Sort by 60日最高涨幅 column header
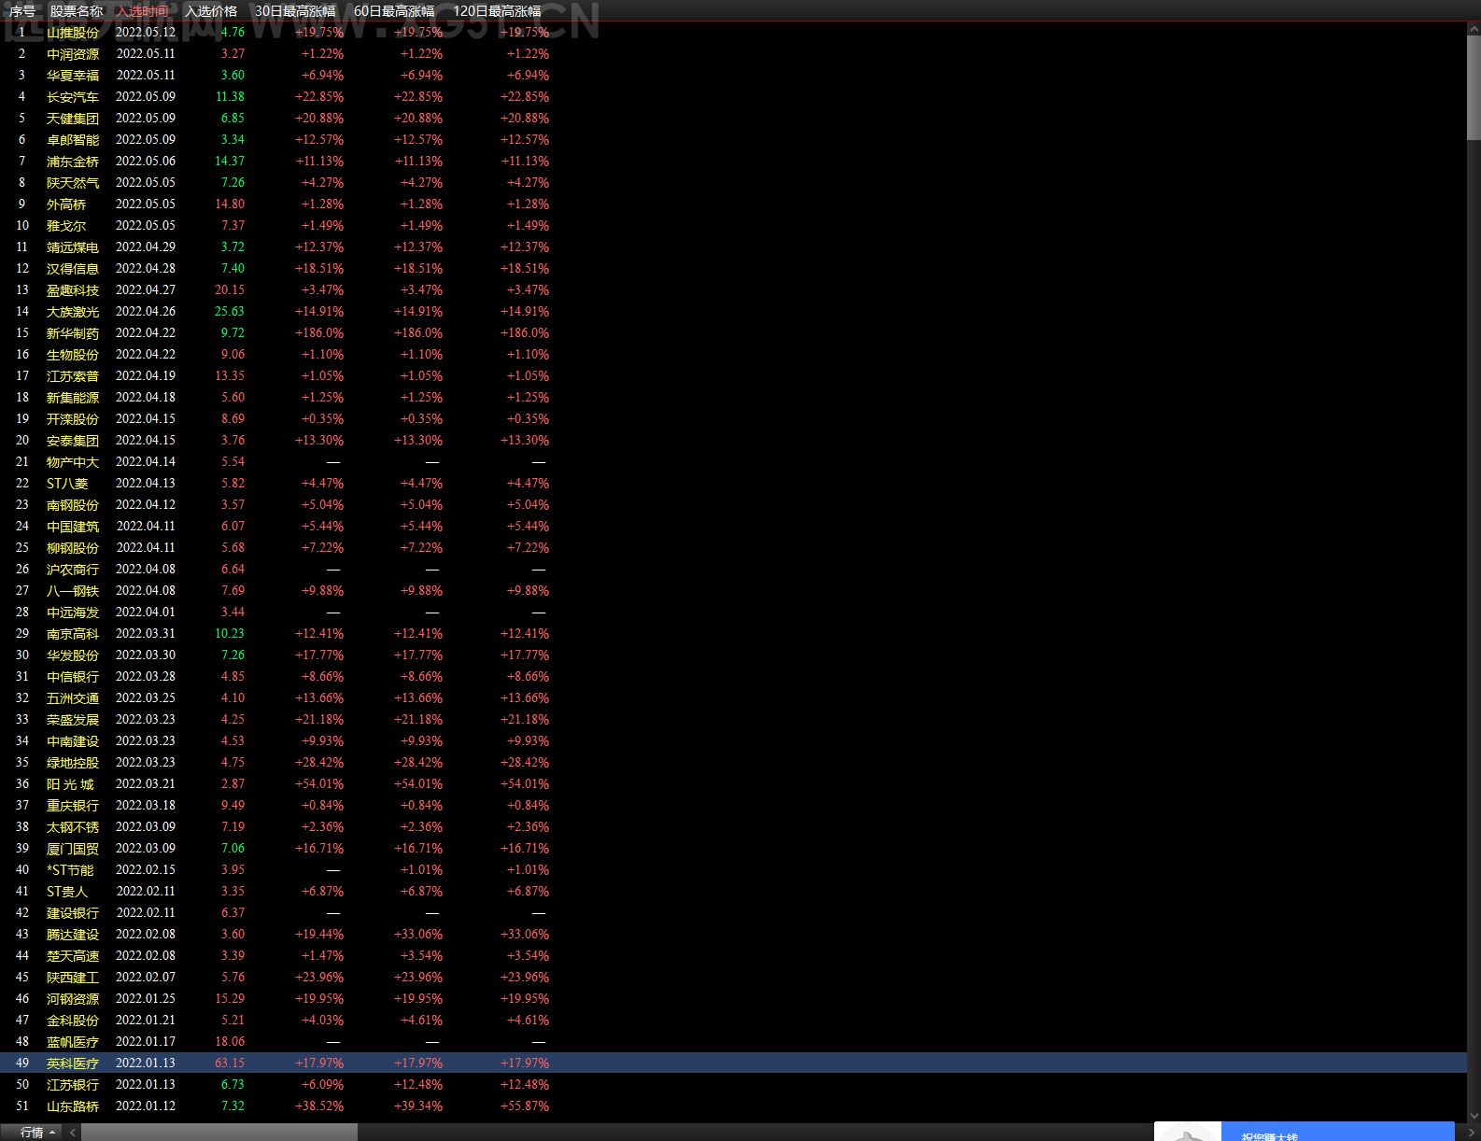Viewport: 1481px width, 1141px height. 394,11
